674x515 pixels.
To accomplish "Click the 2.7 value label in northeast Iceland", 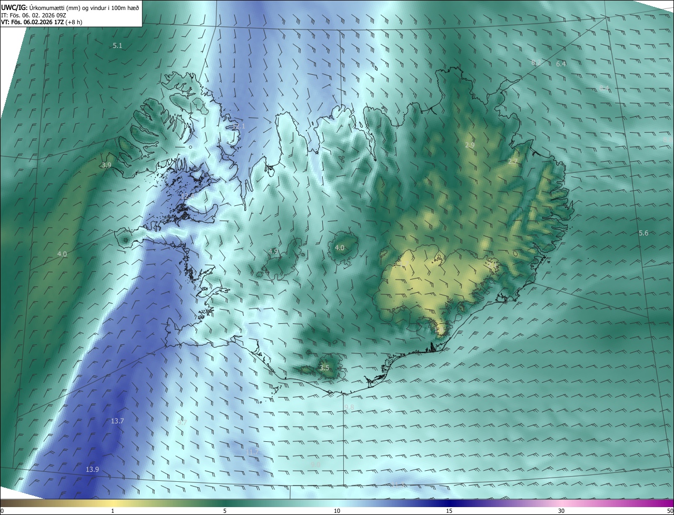I will pyautogui.click(x=512, y=162).
